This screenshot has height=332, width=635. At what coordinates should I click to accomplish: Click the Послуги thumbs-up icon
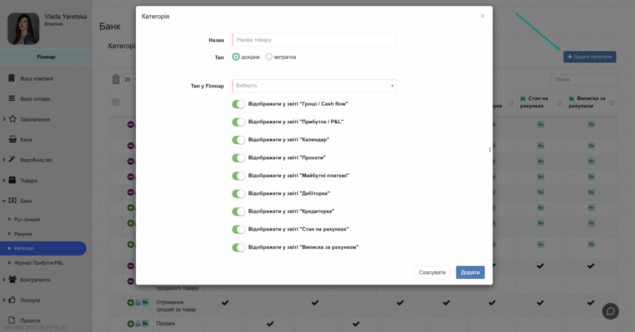tap(12, 300)
